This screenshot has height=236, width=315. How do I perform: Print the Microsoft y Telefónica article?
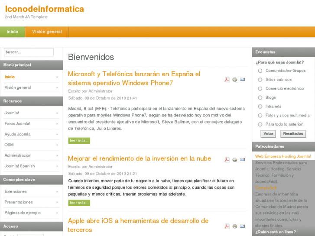(x=235, y=80)
